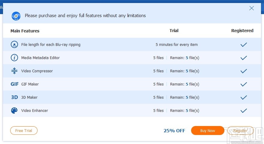Click the GIF Maker feature label

[x=30, y=84]
